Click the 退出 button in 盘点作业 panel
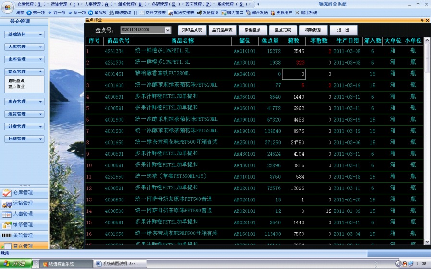 [344, 30]
